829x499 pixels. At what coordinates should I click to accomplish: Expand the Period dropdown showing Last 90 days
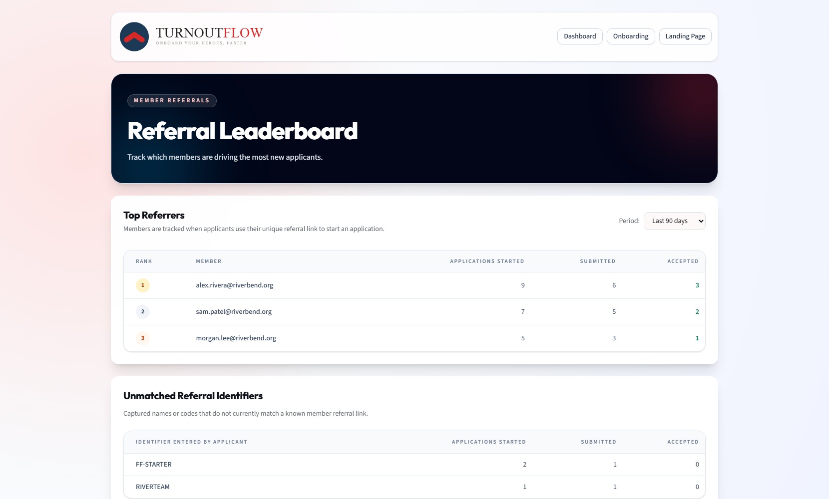click(675, 221)
